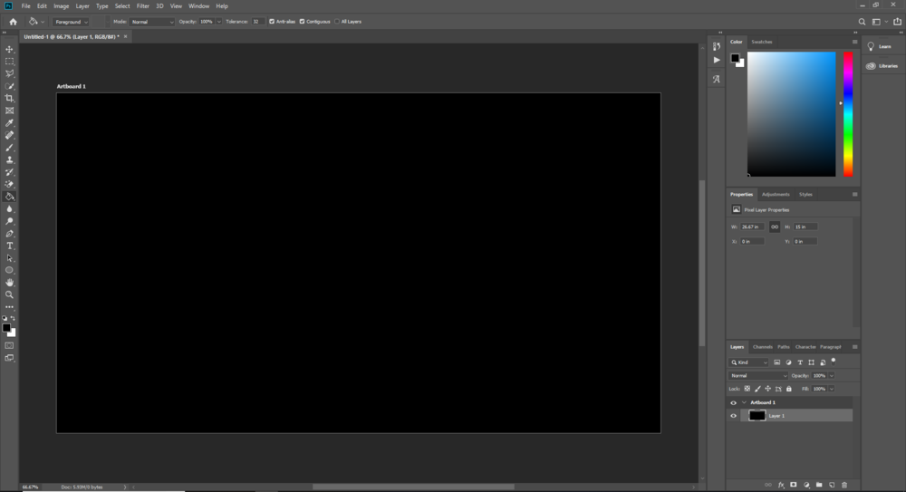Open the options bar Opacity arrow
The height and width of the screenshot is (492, 906).
point(219,22)
